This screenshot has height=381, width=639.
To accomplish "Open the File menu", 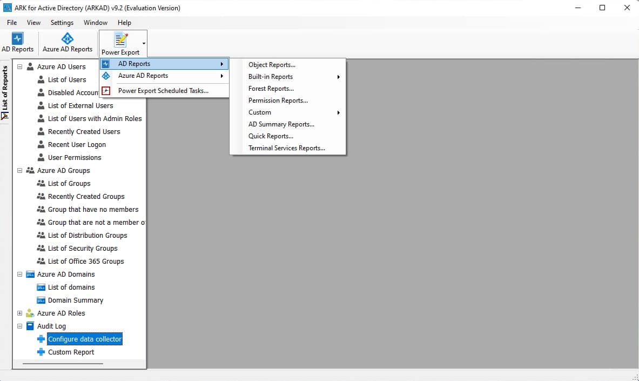I will point(12,23).
